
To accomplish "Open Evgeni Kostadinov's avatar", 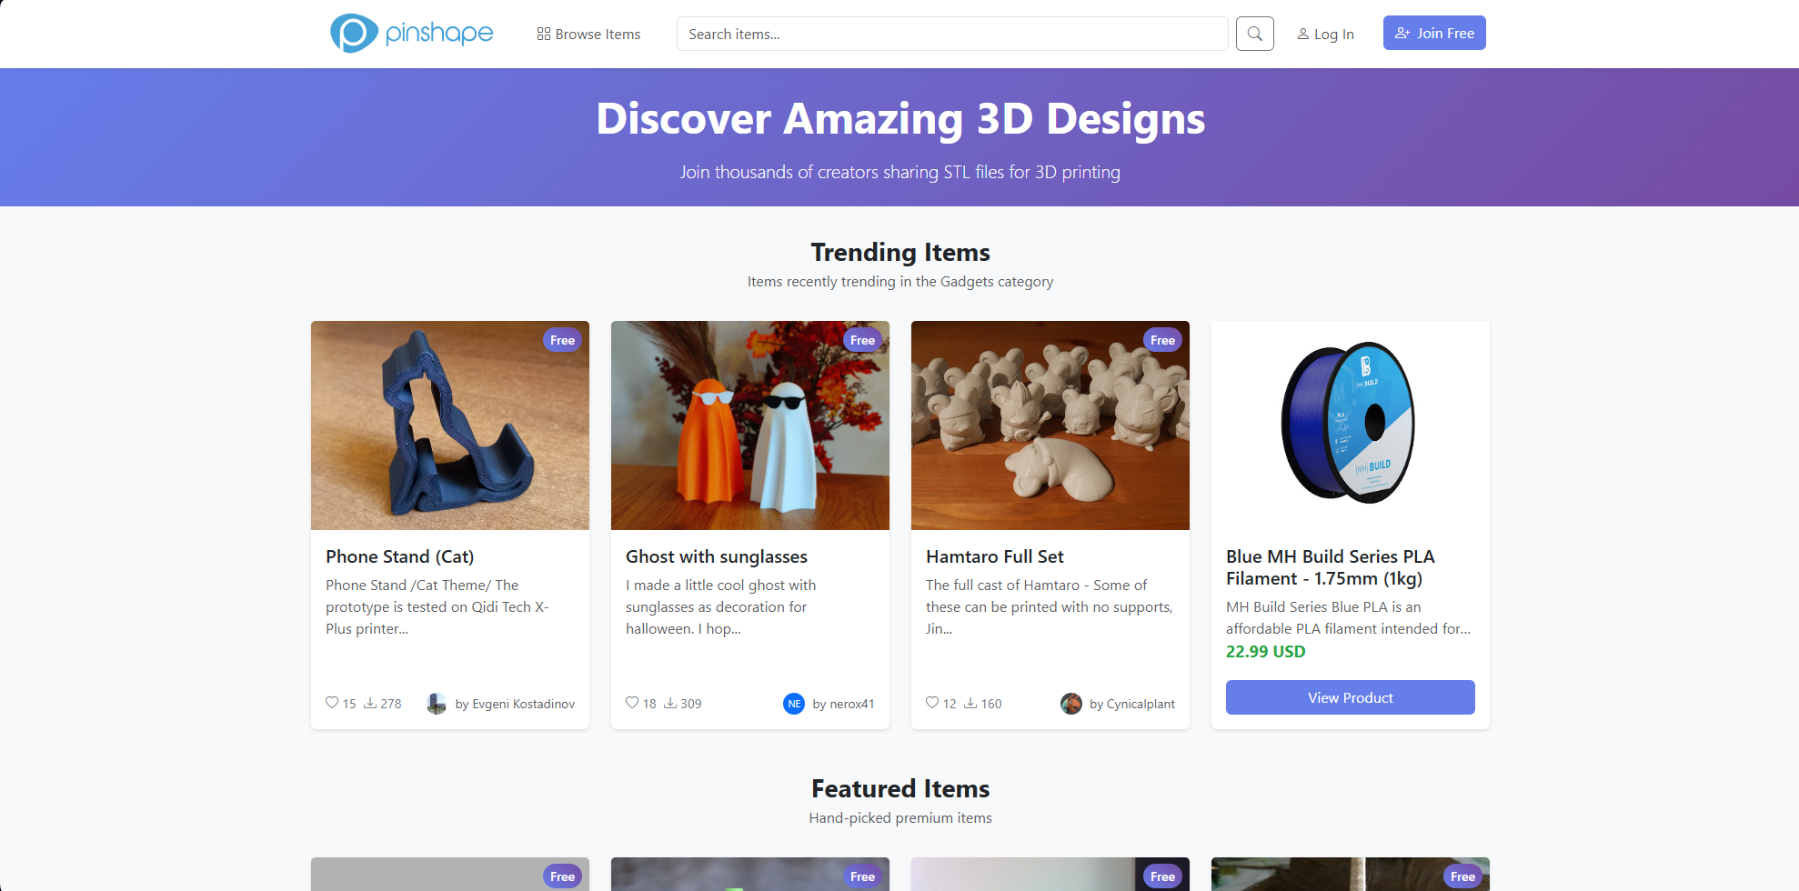I will click(437, 704).
